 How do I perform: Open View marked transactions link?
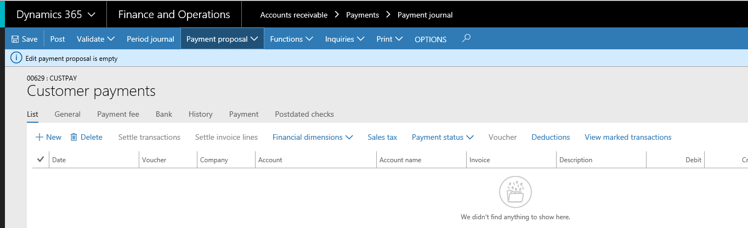(x=628, y=138)
